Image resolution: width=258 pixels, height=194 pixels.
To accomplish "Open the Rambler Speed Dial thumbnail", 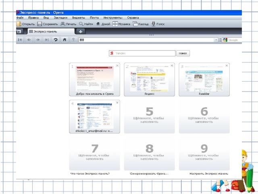I will point(204,79).
